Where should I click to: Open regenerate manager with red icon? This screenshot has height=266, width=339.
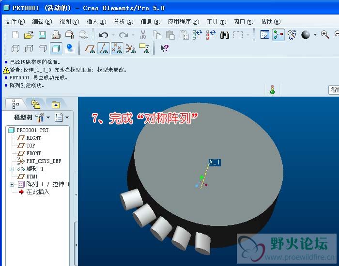211,35
